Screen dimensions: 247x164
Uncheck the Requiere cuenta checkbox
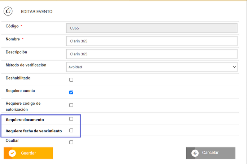71,92
